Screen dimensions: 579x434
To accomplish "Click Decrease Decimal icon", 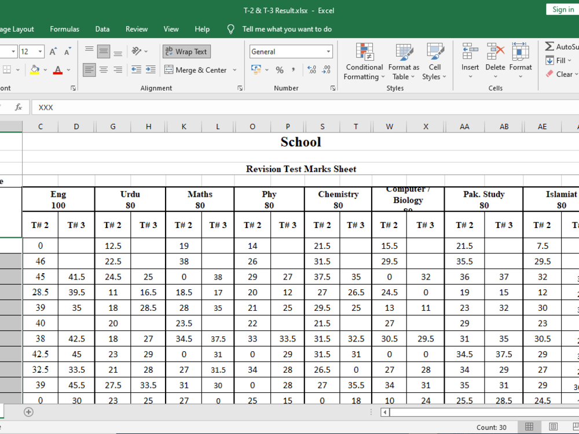I will pos(327,69).
